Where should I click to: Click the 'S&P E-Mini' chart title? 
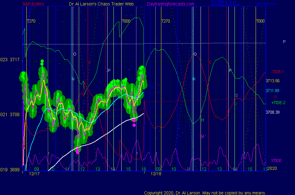point(33,4)
